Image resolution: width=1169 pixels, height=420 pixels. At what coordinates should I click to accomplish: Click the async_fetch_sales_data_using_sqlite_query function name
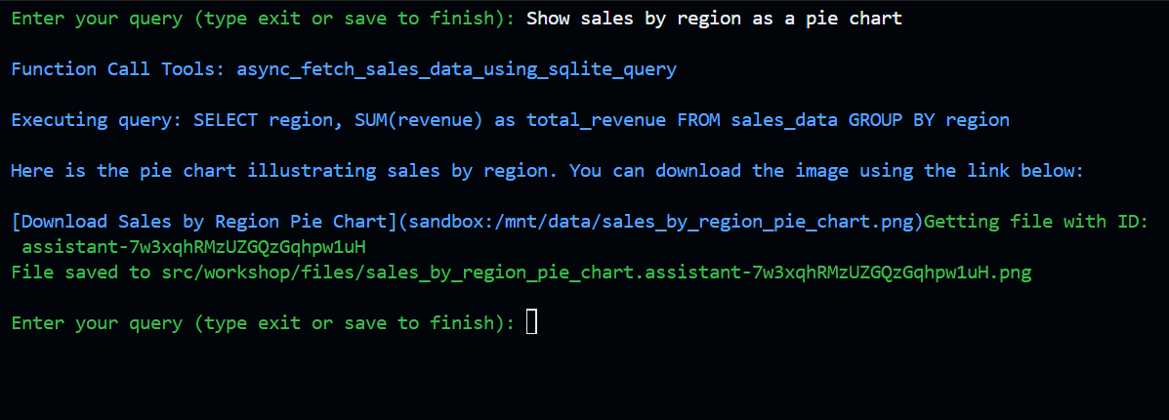click(456, 69)
